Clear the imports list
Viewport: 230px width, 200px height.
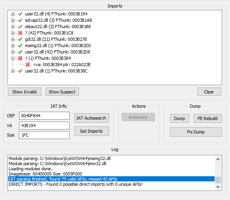(209, 92)
